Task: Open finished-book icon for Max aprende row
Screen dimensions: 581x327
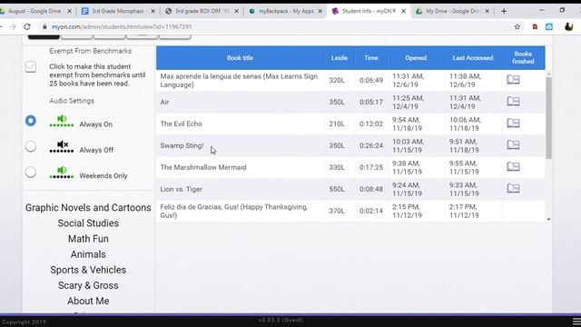Action: [x=513, y=79]
